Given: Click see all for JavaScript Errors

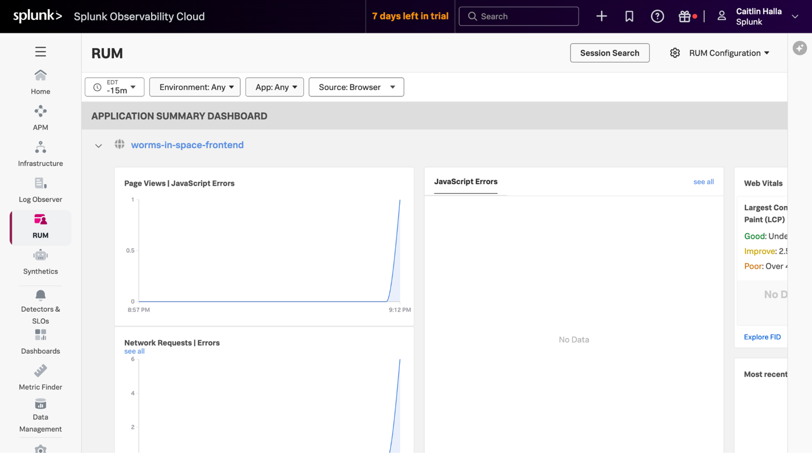Looking at the screenshot, I should (x=703, y=181).
